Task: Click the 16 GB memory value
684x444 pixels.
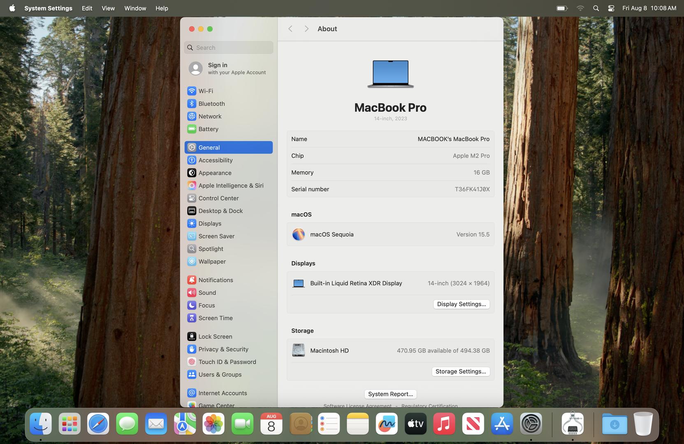Action: 481,173
